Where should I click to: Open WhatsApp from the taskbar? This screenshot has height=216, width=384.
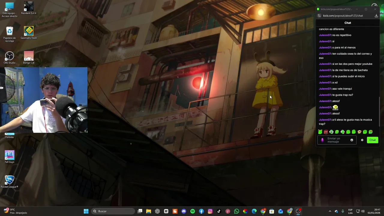237,211
